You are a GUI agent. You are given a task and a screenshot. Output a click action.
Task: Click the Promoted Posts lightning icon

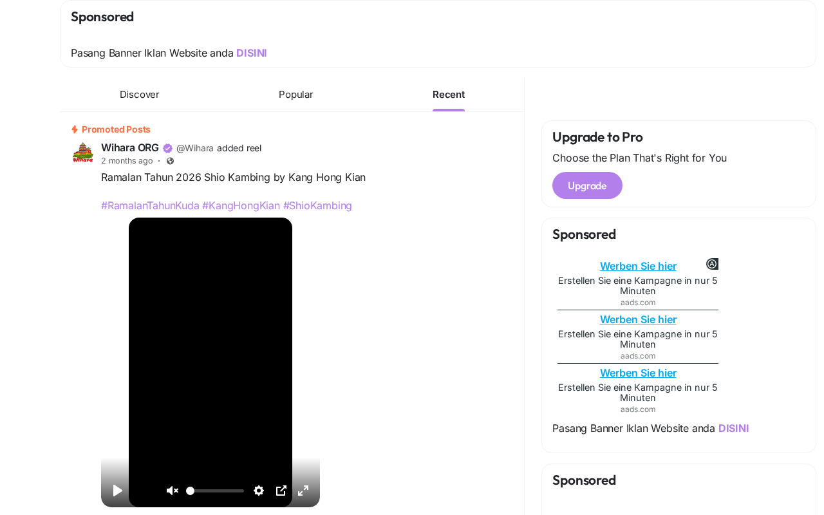pos(75,129)
